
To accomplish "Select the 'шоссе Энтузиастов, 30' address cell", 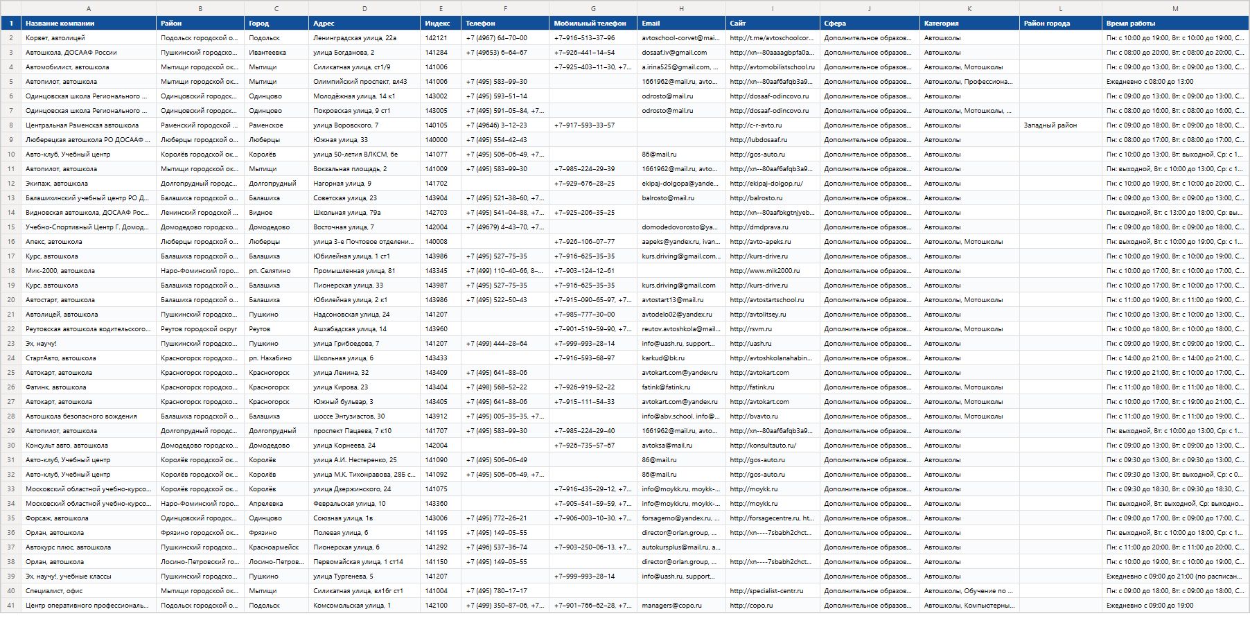I will tap(364, 416).
